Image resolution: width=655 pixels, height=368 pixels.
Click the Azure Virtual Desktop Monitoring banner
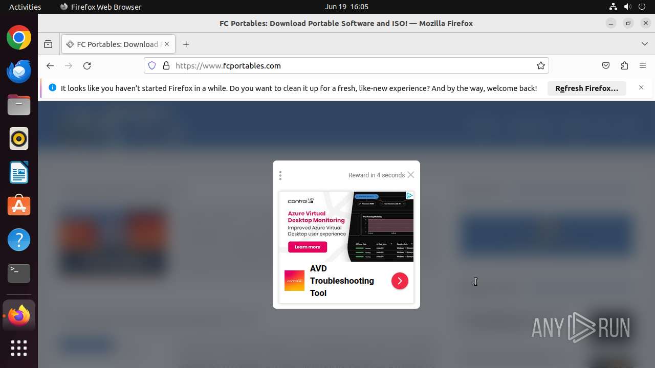(346, 226)
